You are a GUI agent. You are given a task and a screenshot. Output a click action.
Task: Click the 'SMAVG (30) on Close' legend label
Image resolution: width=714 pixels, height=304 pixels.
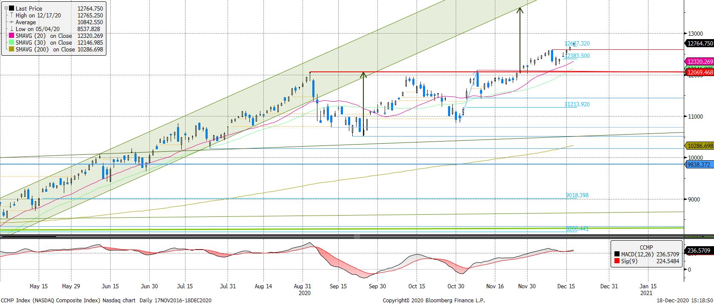[x=44, y=43]
